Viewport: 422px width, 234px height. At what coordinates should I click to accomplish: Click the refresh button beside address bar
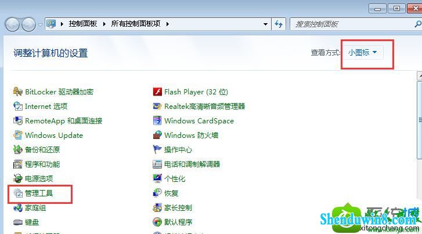(x=279, y=24)
